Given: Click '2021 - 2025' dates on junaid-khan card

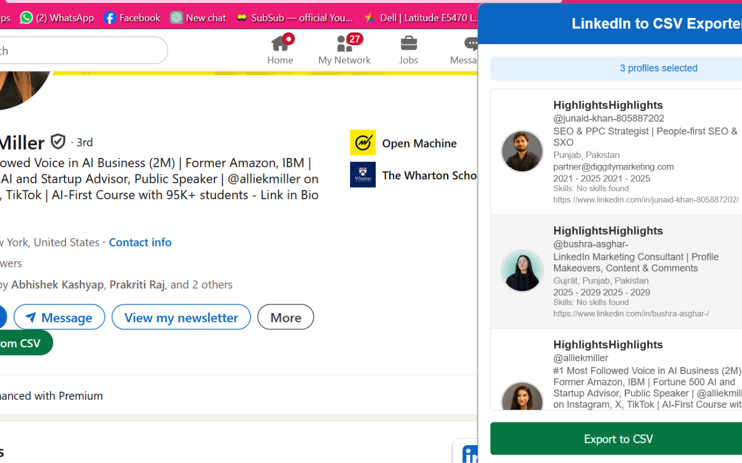Looking at the screenshot, I should 602,178.
